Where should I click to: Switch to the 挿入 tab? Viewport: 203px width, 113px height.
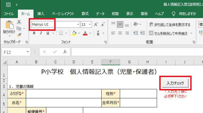click(x=41, y=14)
